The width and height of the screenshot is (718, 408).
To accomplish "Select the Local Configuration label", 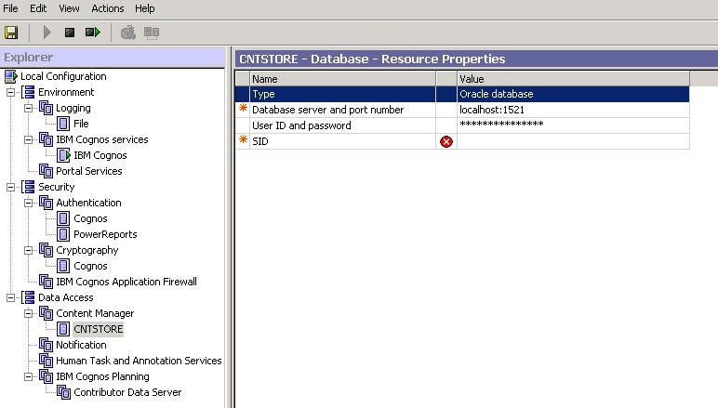I will pyautogui.click(x=63, y=76).
